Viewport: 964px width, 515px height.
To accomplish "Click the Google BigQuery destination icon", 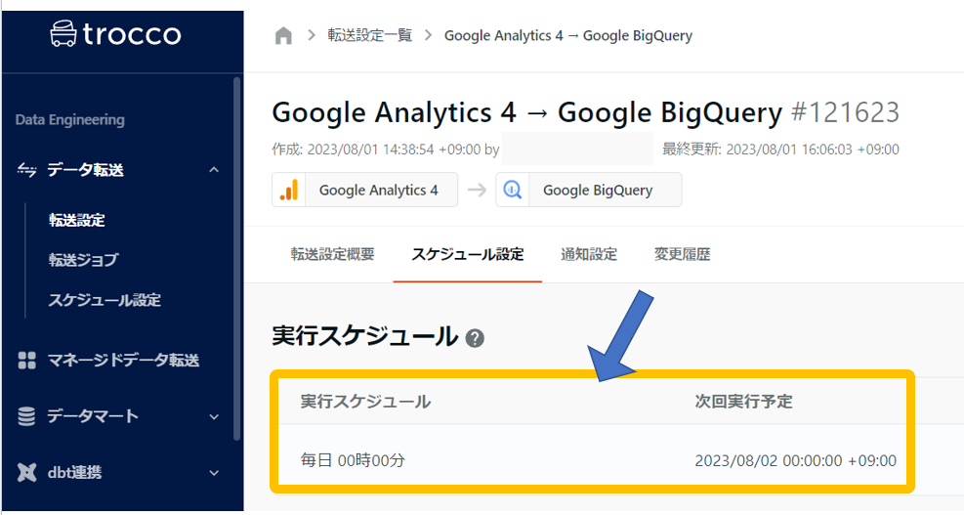I will coord(512,191).
